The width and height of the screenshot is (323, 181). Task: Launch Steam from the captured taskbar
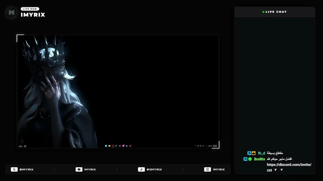tap(127, 146)
